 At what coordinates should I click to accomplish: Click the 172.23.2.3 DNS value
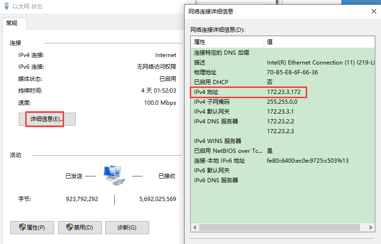(280, 131)
